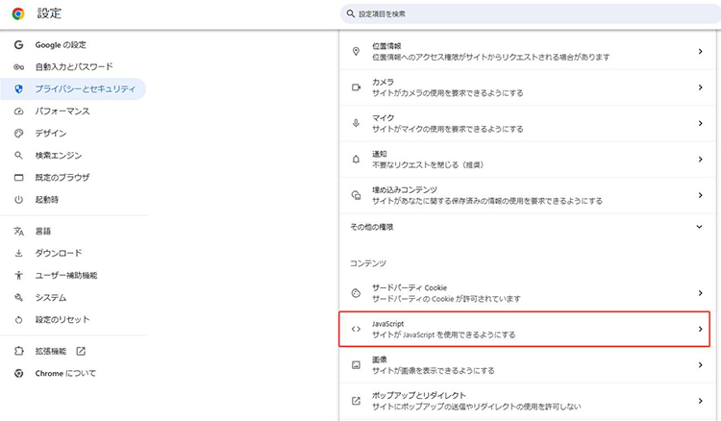Expand その他の権限 section
721x421 pixels.
pyautogui.click(x=528, y=227)
